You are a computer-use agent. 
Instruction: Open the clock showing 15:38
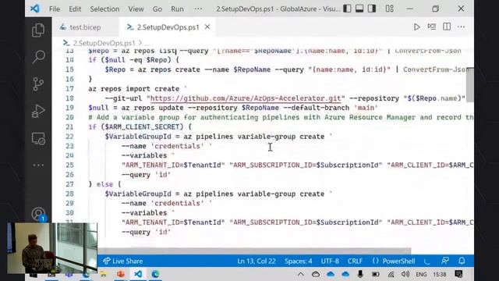440,274
